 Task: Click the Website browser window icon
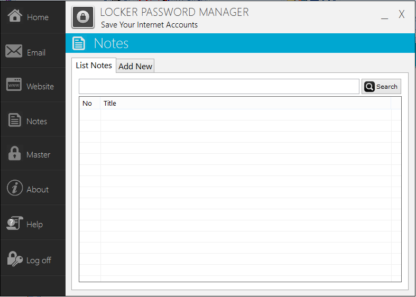[x=14, y=85]
